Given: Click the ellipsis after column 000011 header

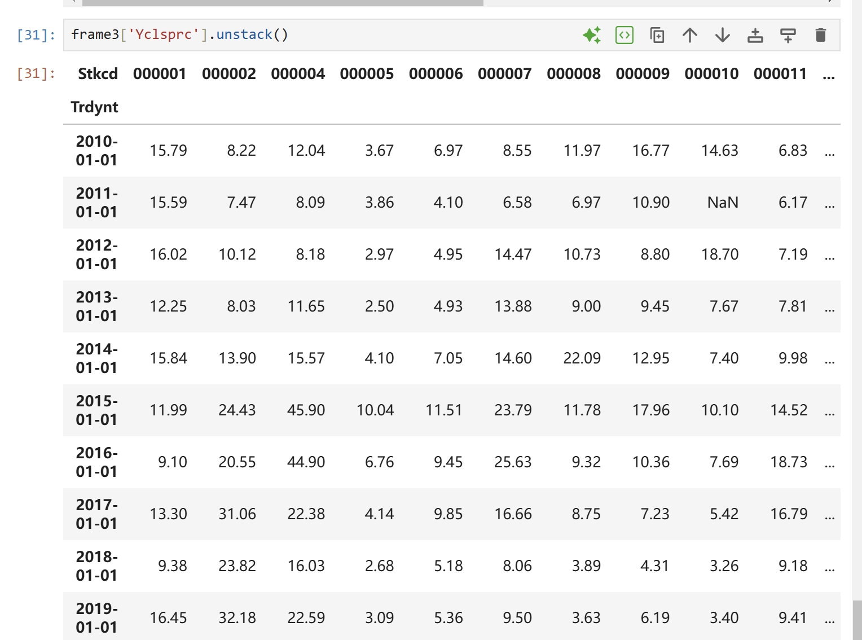Looking at the screenshot, I should (x=828, y=75).
